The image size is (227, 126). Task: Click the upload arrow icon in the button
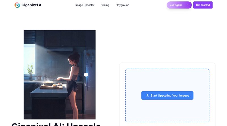[x=147, y=95]
